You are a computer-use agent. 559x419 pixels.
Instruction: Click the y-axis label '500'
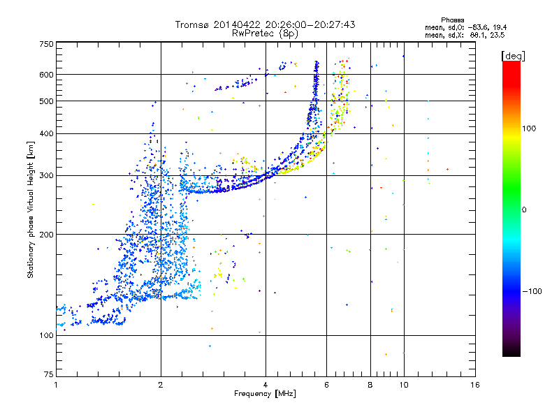46,101
